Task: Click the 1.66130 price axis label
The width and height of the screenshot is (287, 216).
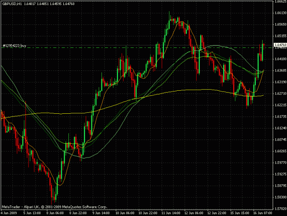Action: (281, 13)
